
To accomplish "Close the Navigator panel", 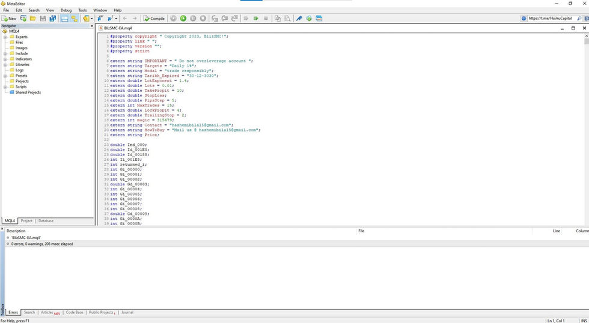I will pos(92,26).
